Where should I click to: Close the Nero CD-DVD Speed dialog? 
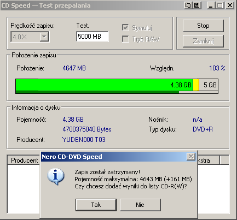click(x=191, y=157)
